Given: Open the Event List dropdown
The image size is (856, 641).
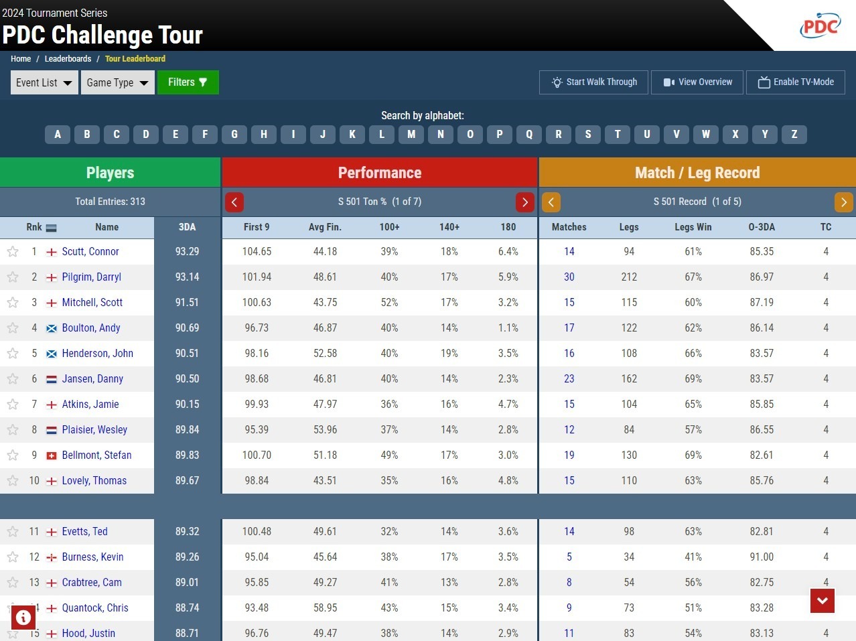Looking at the screenshot, I should [x=44, y=82].
